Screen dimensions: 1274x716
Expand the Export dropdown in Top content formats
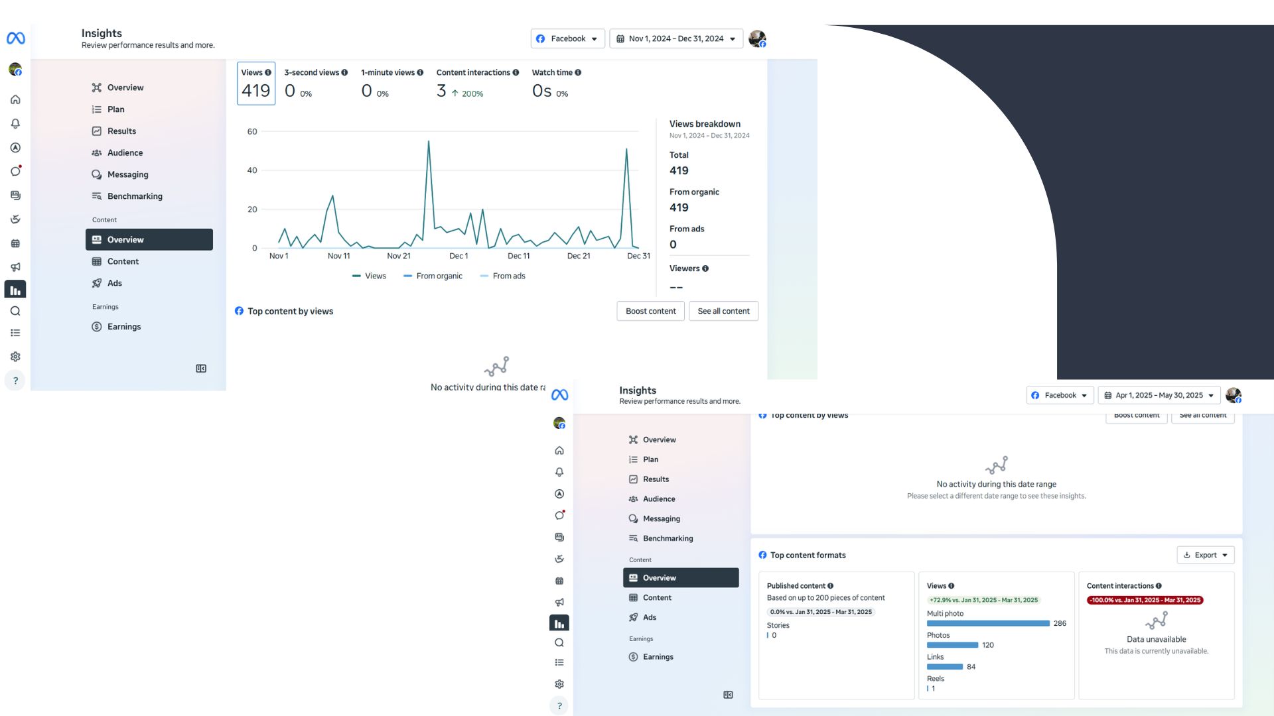[1205, 555]
